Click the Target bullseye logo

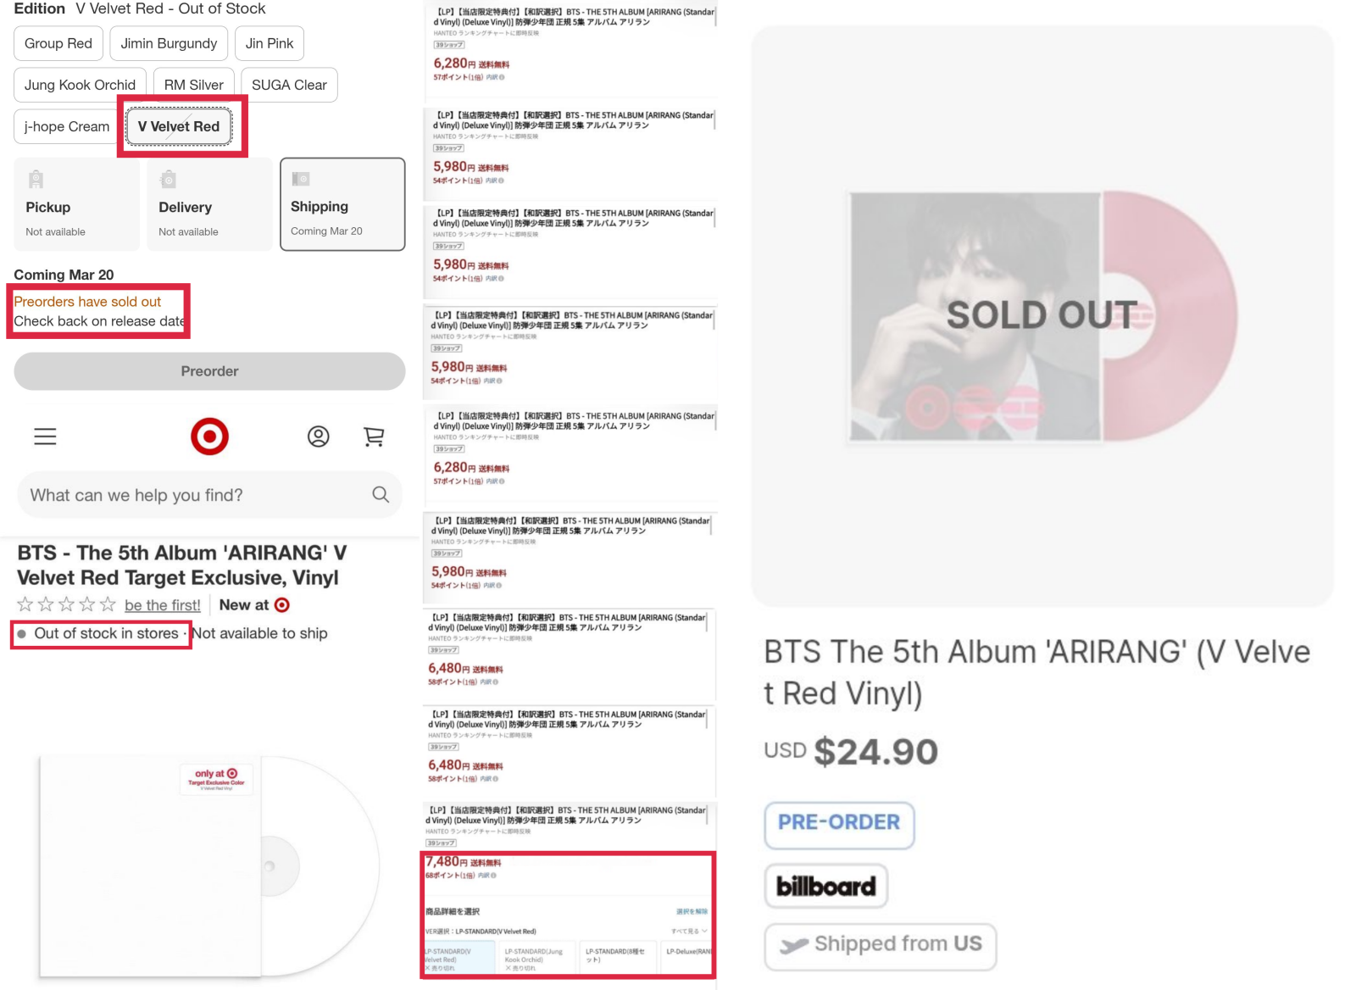(x=209, y=437)
